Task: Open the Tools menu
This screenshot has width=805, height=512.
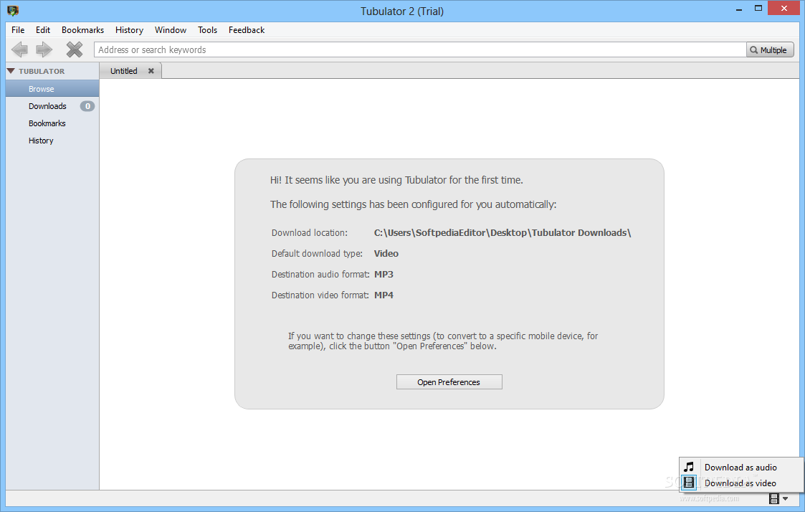Action: pos(207,30)
